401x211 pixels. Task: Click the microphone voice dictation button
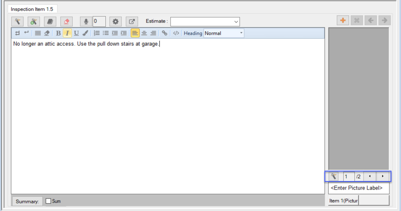tap(86, 22)
